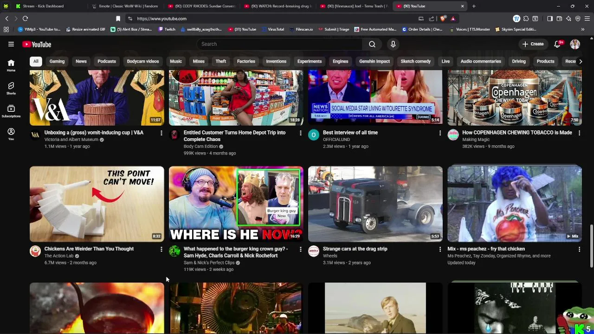Play the burger king crown guy thumbnail
This screenshot has height=334, width=594.
[x=236, y=204]
